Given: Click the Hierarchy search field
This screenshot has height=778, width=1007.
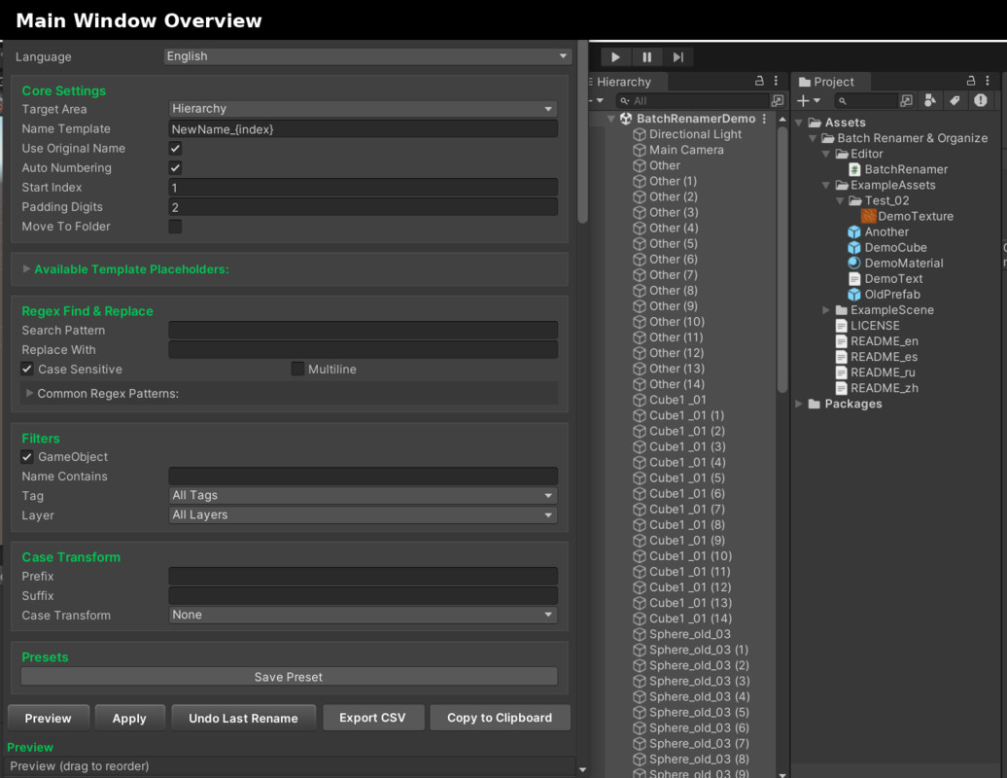Looking at the screenshot, I should click(x=693, y=101).
